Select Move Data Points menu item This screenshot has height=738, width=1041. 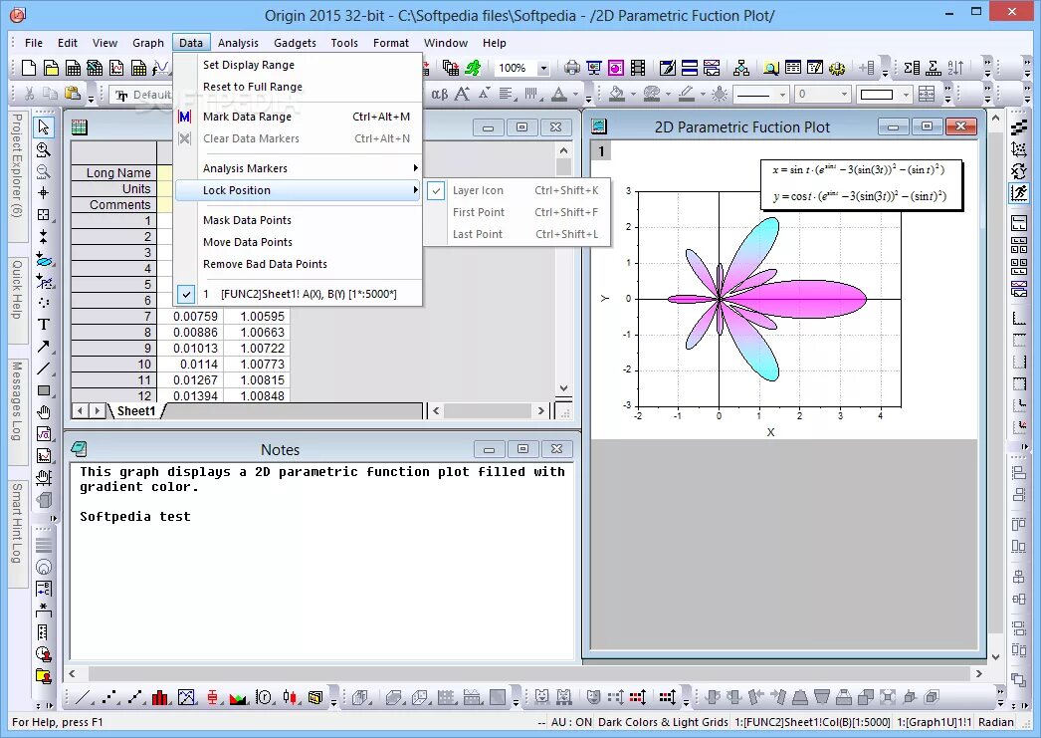pyautogui.click(x=298, y=242)
